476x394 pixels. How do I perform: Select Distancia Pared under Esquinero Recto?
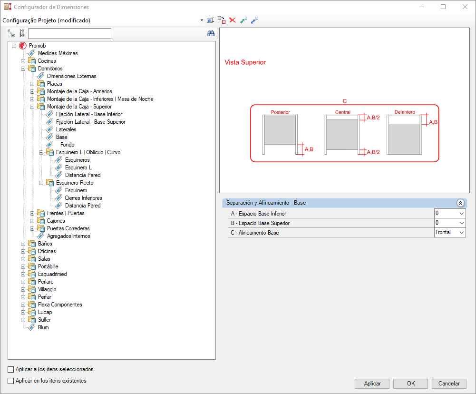tap(83, 206)
